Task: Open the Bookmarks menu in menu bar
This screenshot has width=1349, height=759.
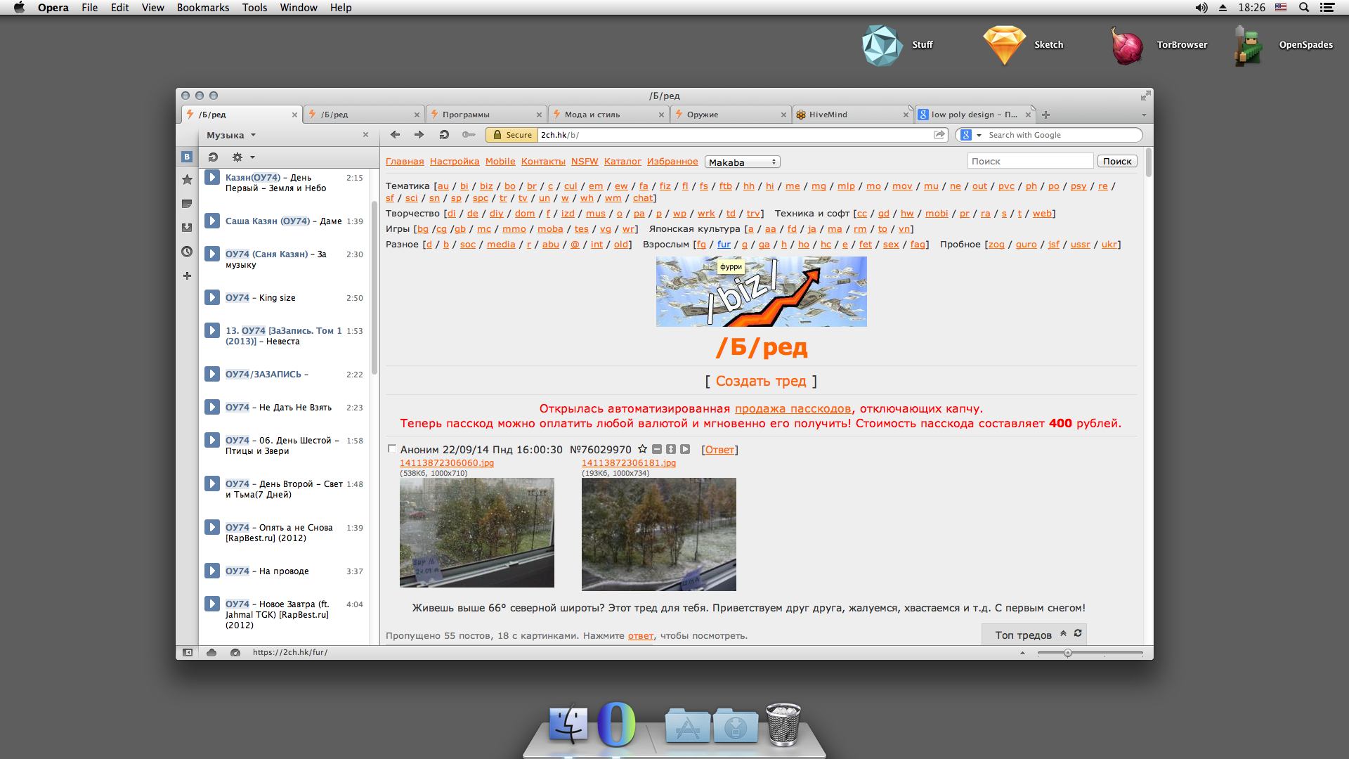Action: click(202, 8)
